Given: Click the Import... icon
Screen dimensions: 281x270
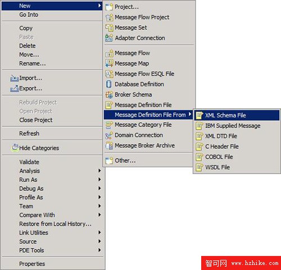Looking at the screenshot, I should 14,78.
